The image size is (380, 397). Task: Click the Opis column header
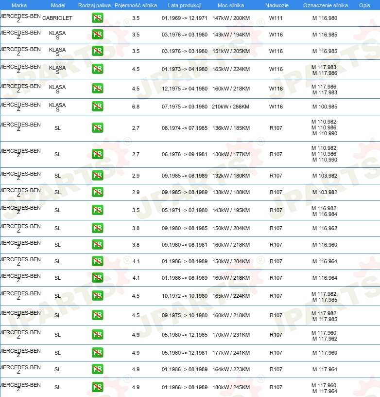[x=364, y=5]
